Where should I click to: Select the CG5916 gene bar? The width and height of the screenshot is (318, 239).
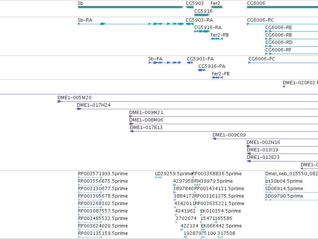pos(202,15)
